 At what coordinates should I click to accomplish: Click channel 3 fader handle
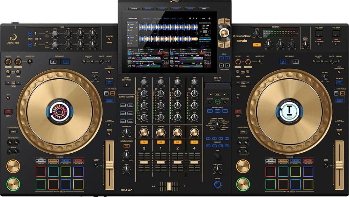pos(144,162)
